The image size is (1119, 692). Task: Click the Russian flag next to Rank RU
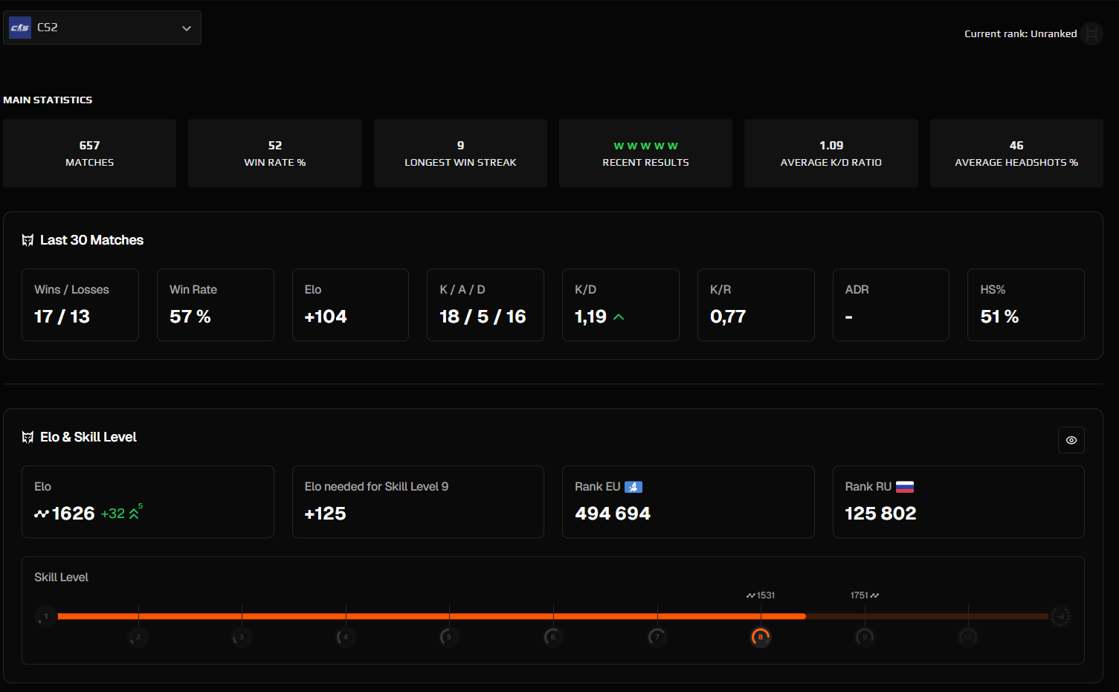905,487
